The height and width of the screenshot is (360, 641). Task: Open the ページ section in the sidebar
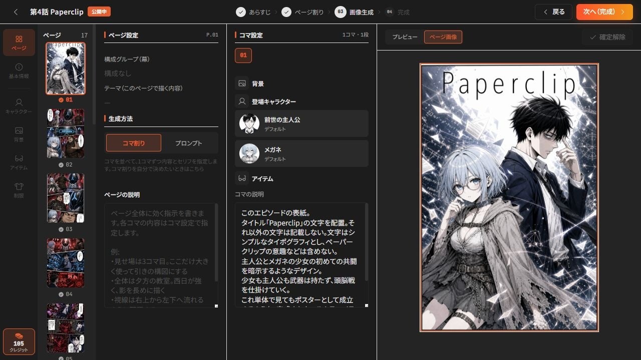coord(19,42)
